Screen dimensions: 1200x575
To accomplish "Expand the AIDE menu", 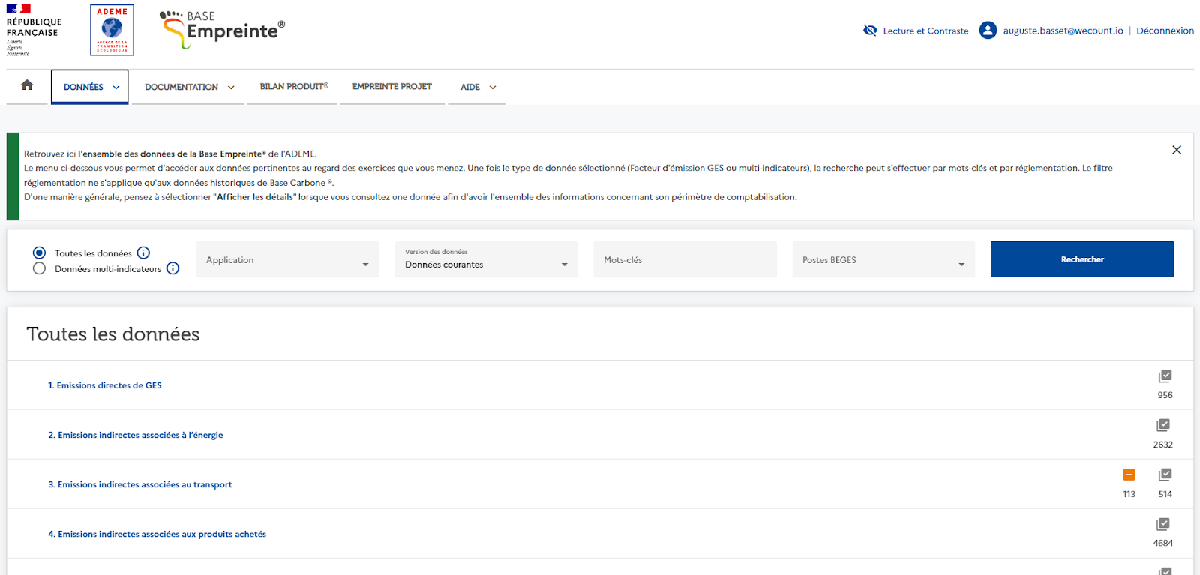I will coord(477,87).
